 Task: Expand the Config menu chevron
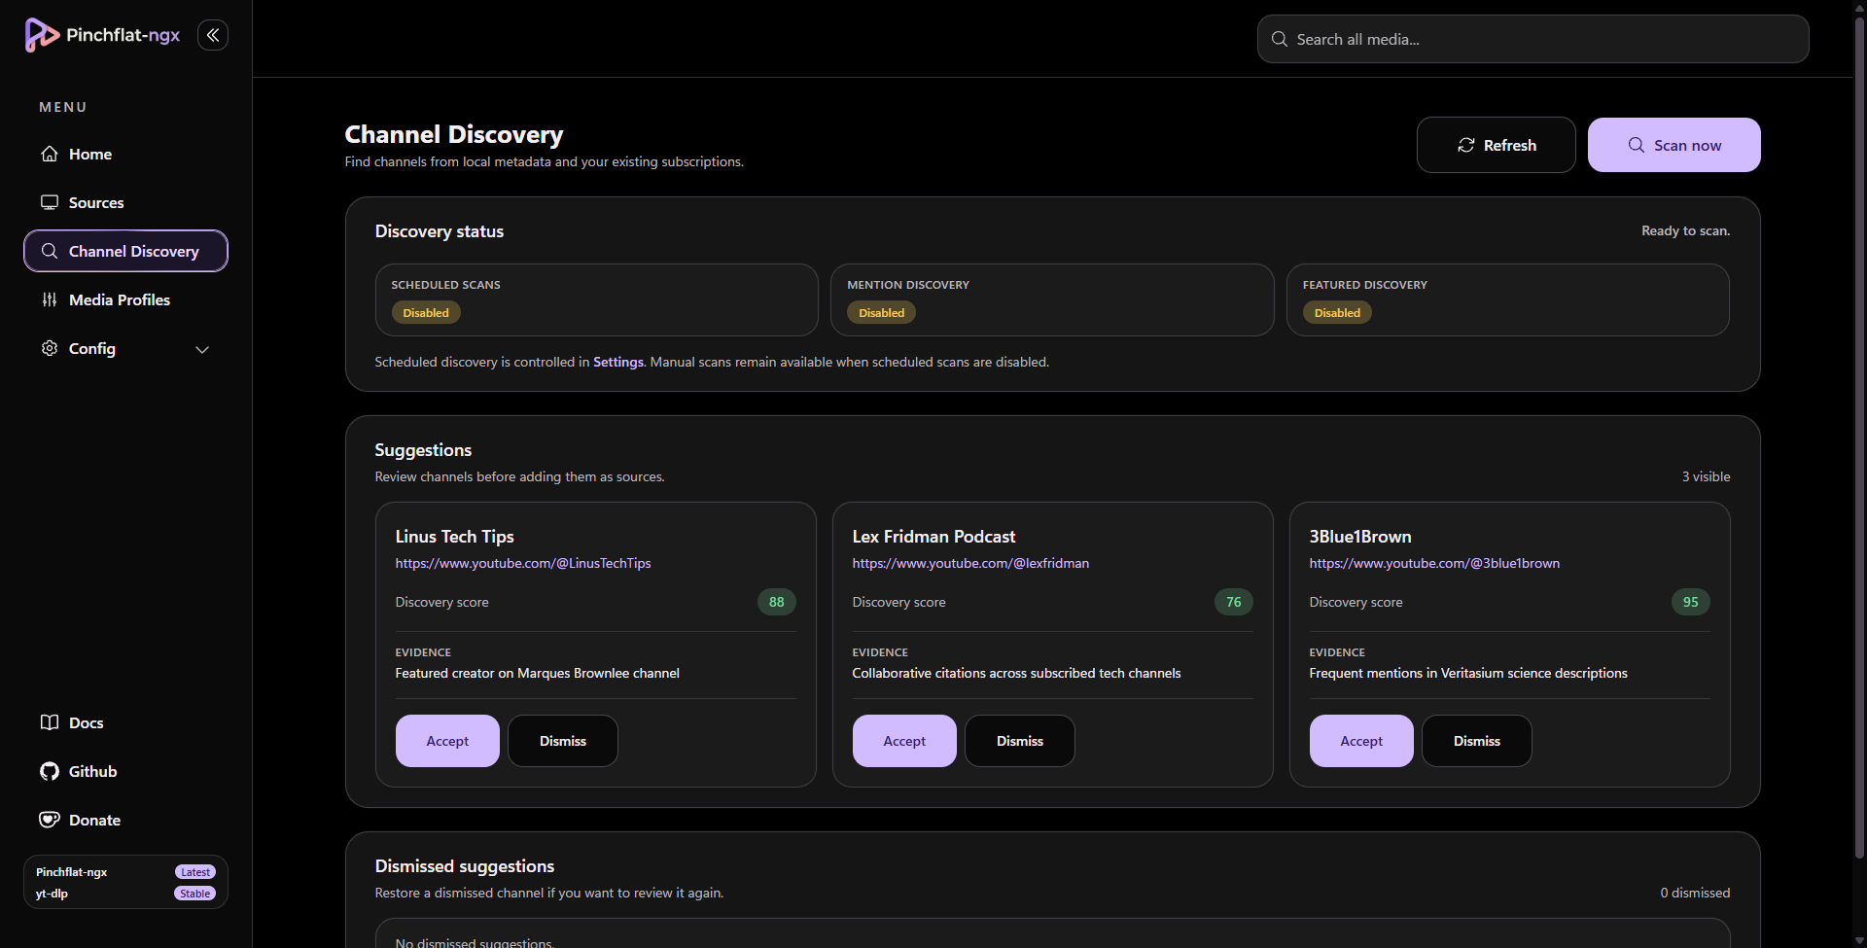click(x=202, y=349)
